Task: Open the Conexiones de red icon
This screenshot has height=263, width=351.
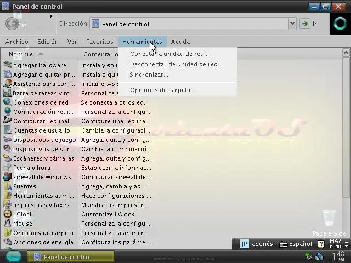Action: coord(7,102)
